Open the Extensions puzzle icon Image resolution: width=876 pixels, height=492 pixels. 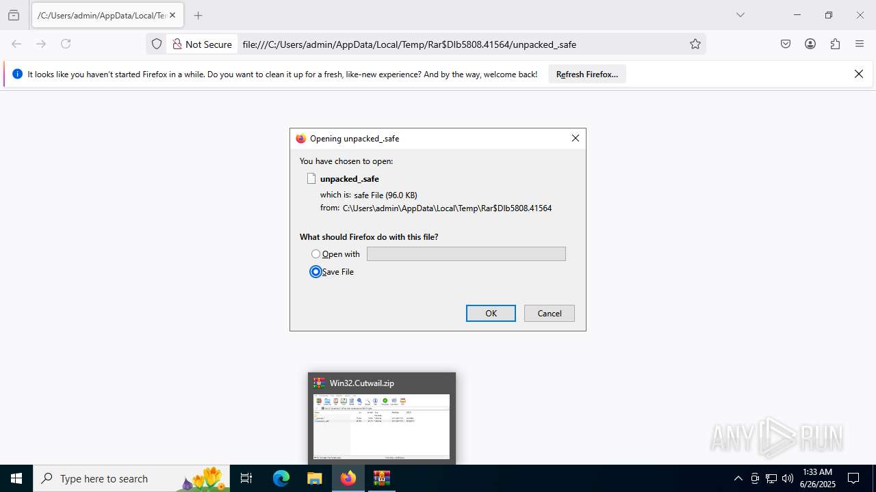835,44
